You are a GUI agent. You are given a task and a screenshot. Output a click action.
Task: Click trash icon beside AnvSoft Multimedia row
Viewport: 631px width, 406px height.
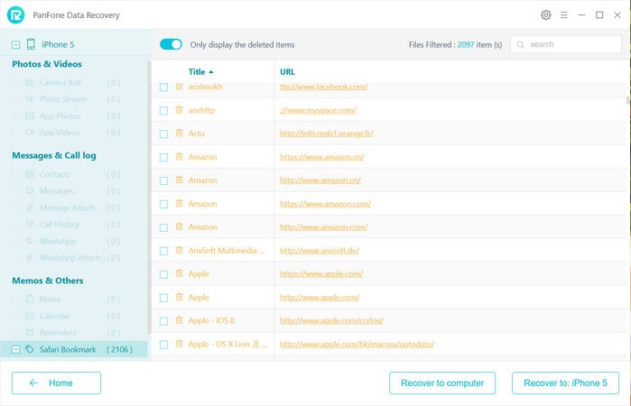coord(179,250)
